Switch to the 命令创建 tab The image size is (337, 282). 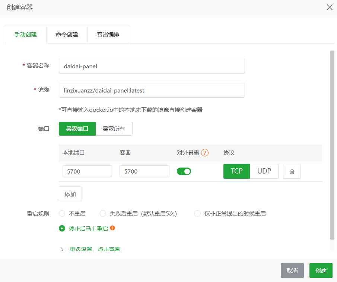tap(67, 35)
